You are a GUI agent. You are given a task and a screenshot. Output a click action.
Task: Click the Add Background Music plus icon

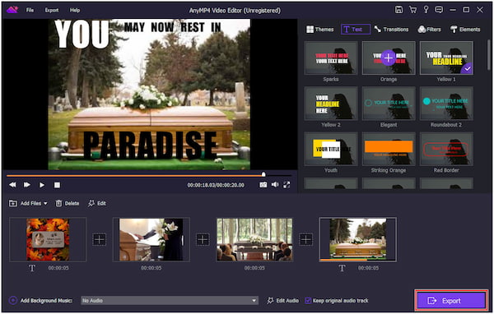coord(13,301)
